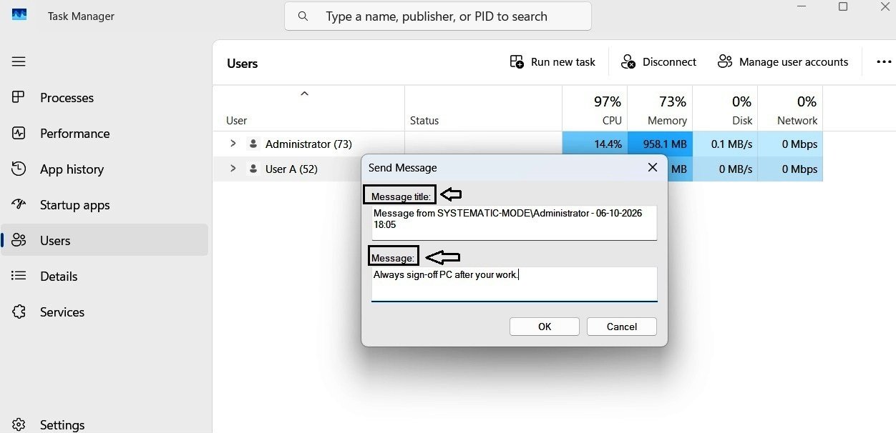Click Administrator's 0 Mbps network cell

tap(790, 144)
